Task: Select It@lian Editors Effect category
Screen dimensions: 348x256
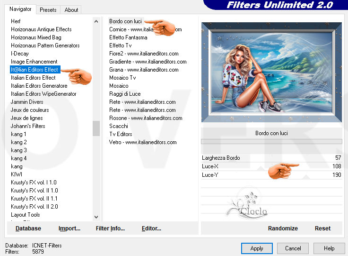Action: click(35, 70)
